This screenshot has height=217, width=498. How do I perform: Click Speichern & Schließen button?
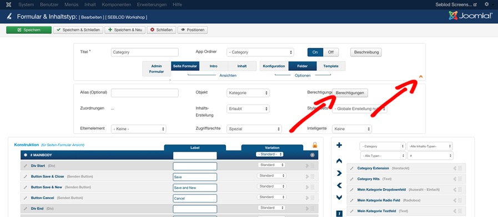[78, 30]
